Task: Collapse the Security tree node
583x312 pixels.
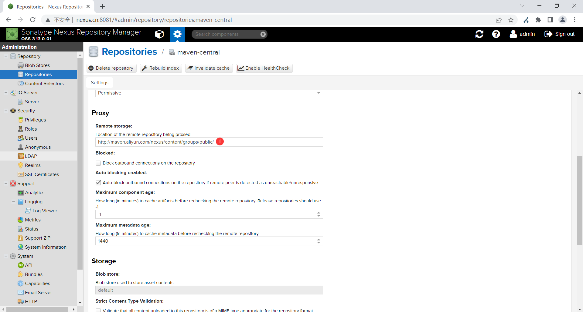Action: point(6,111)
